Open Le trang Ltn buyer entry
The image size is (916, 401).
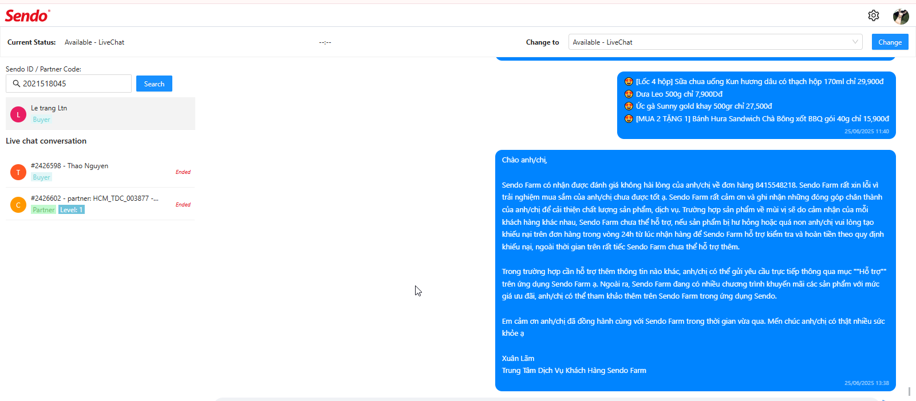coord(100,113)
